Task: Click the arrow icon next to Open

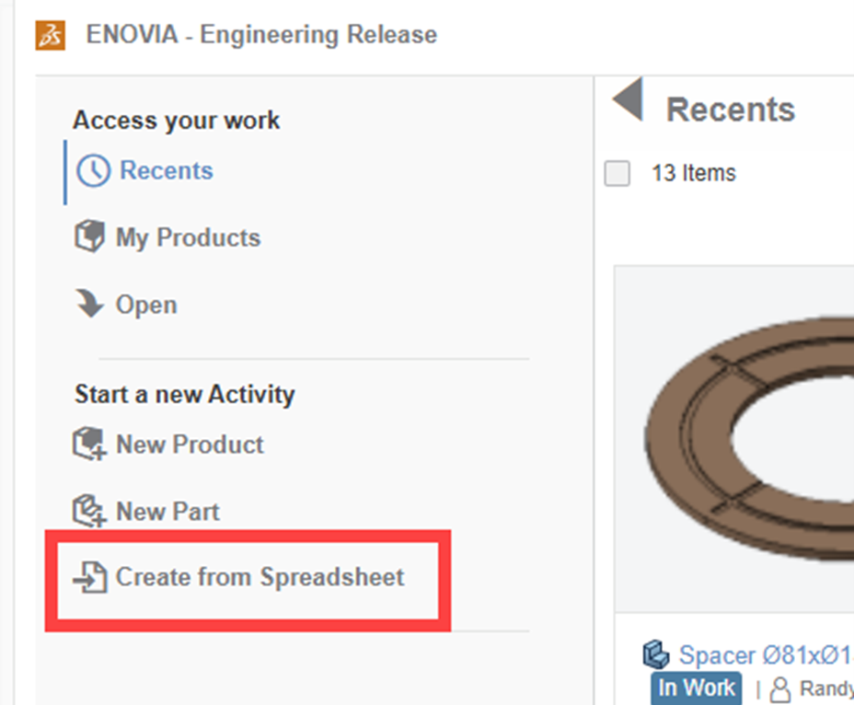Action: coord(89,302)
